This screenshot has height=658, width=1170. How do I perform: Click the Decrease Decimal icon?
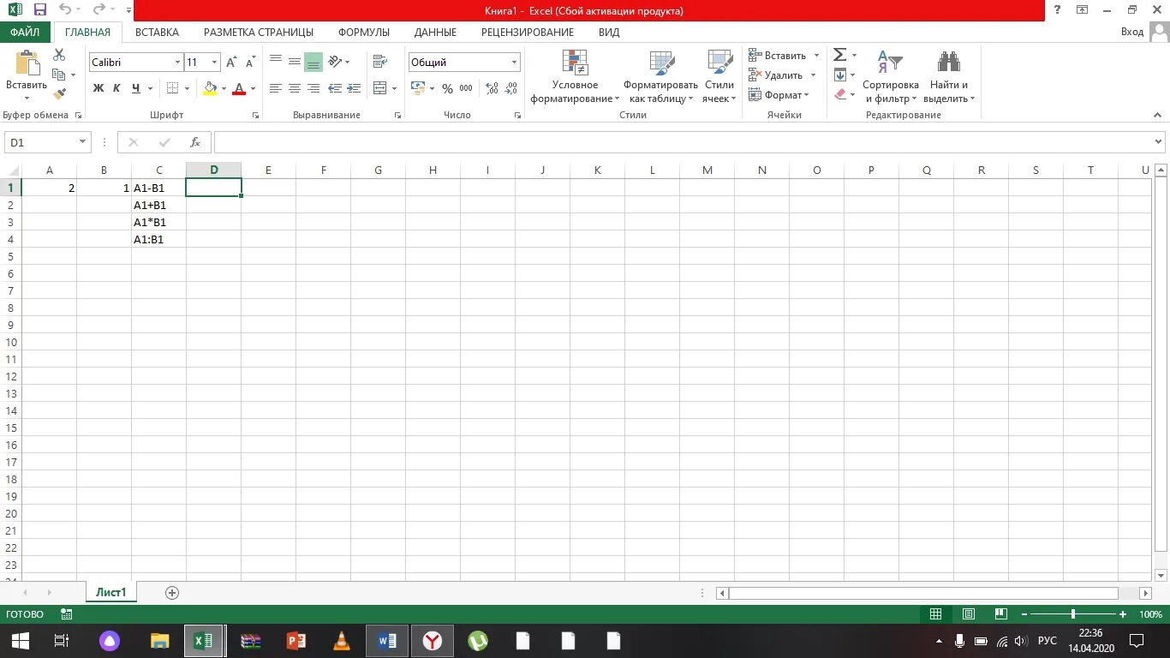511,88
